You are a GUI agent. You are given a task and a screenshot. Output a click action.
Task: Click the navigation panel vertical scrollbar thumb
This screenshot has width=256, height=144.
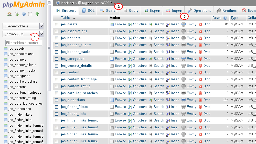(49, 48)
